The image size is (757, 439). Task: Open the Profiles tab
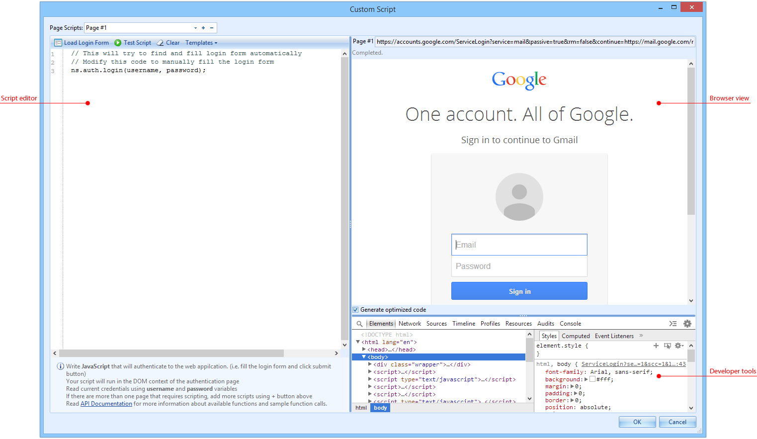pos(490,324)
